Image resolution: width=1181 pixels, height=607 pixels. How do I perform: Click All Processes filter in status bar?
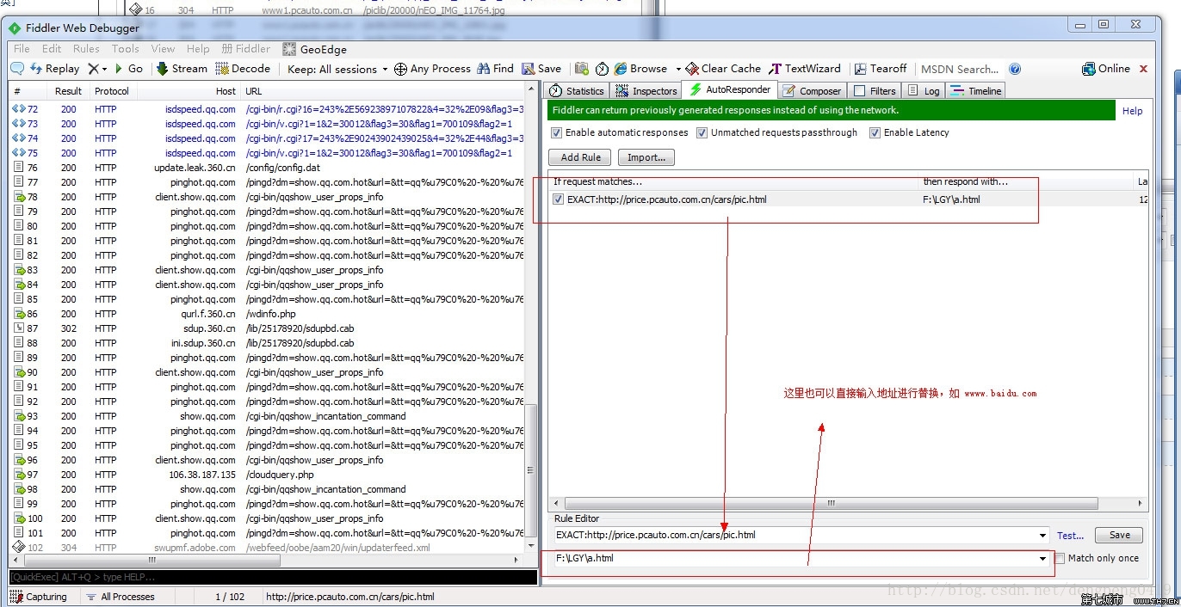pyautogui.click(x=120, y=597)
